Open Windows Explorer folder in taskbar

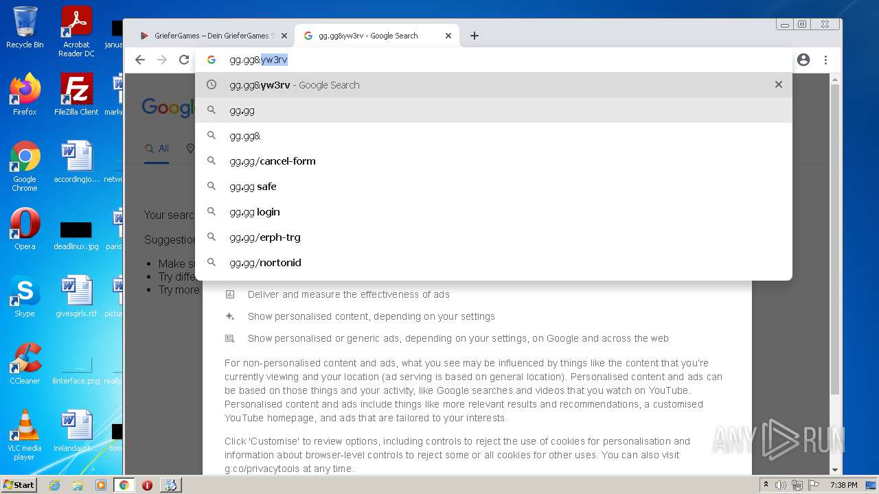coord(78,485)
